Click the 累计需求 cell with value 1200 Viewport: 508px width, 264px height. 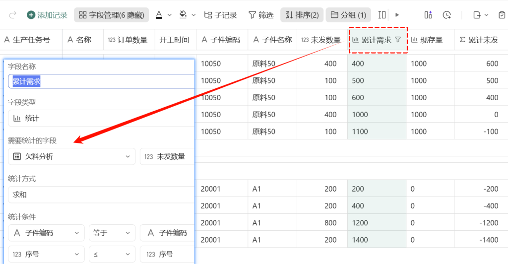click(x=377, y=222)
